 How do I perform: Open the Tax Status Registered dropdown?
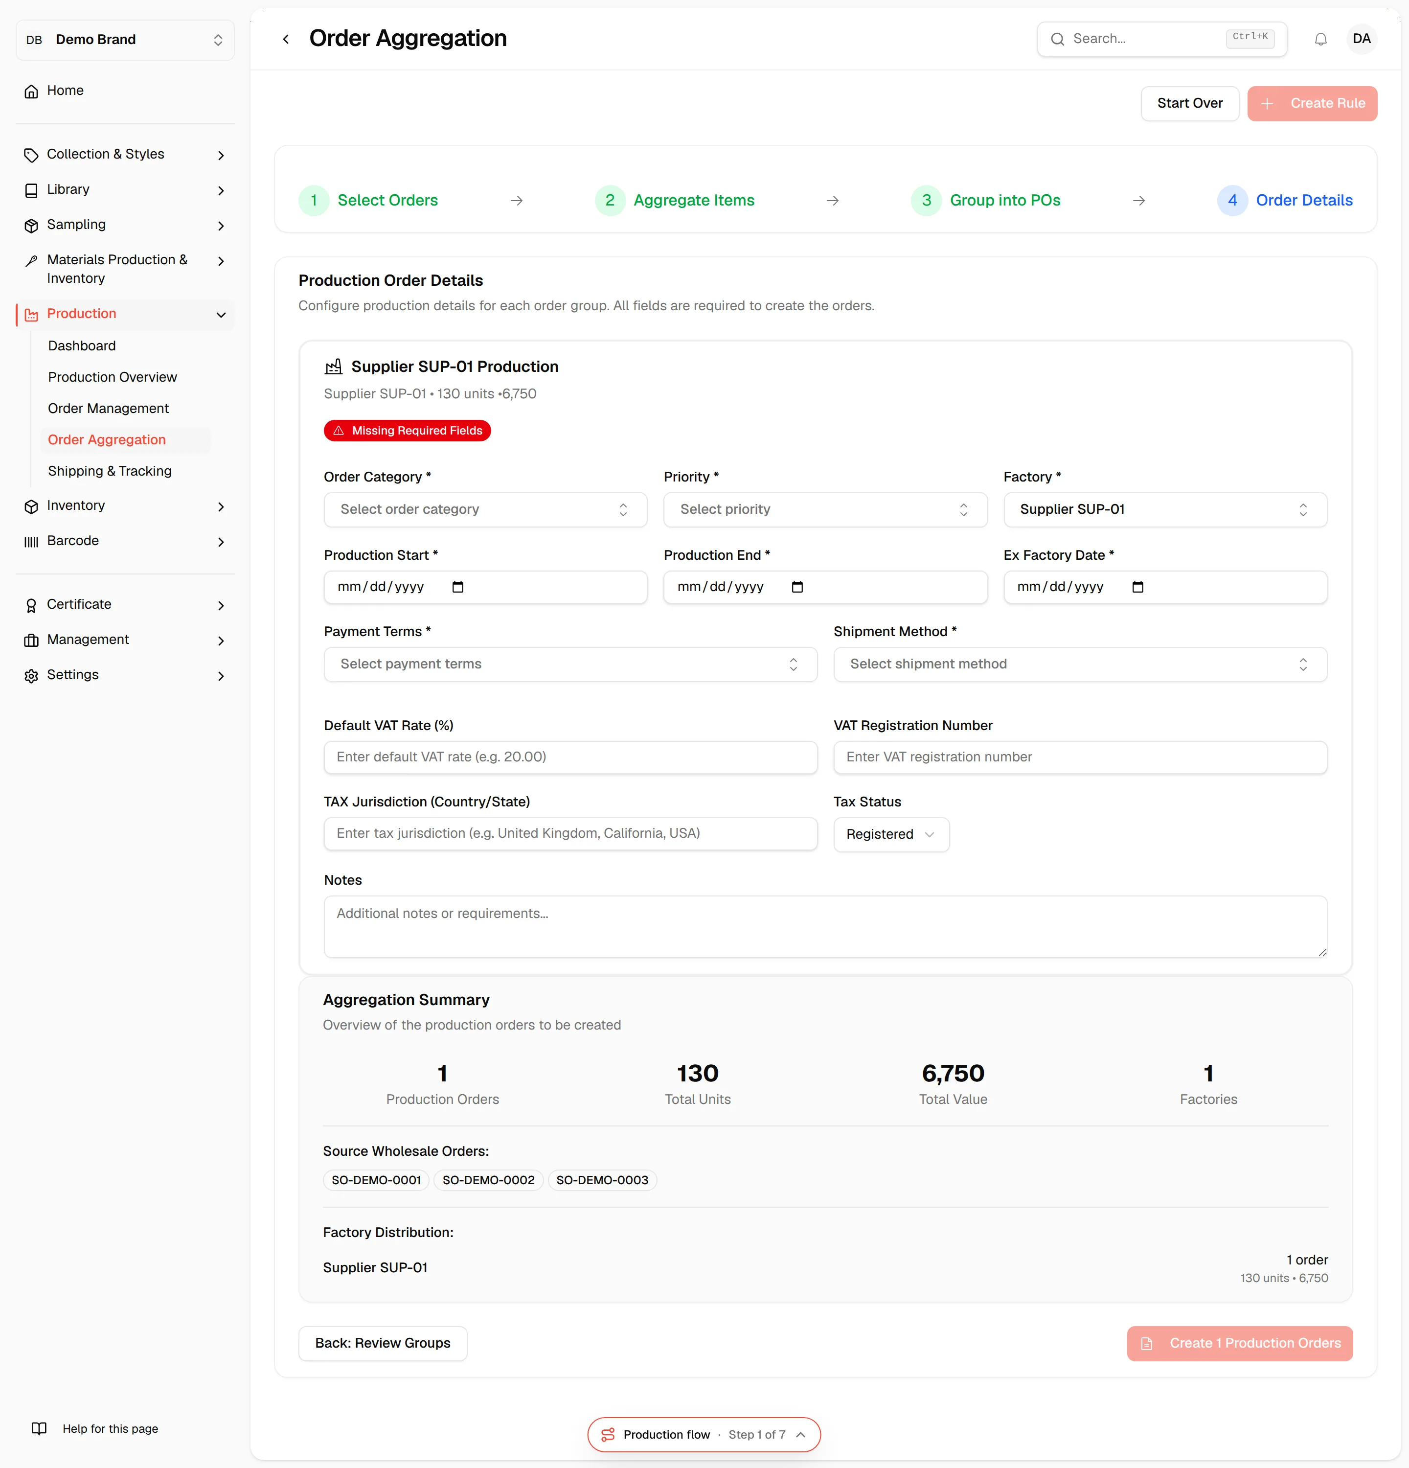pyautogui.click(x=891, y=834)
